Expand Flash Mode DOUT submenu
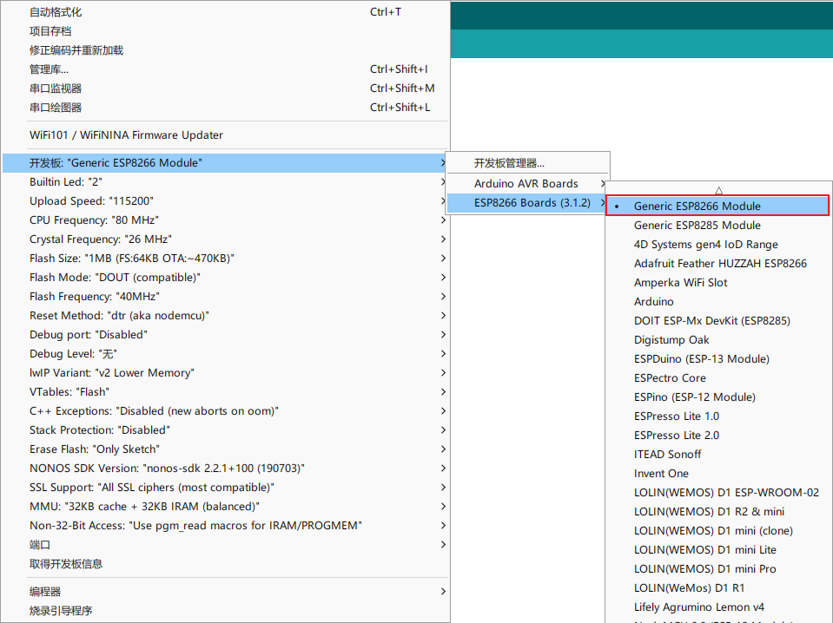This screenshot has width=833, height=623. [x=226, y=278]
